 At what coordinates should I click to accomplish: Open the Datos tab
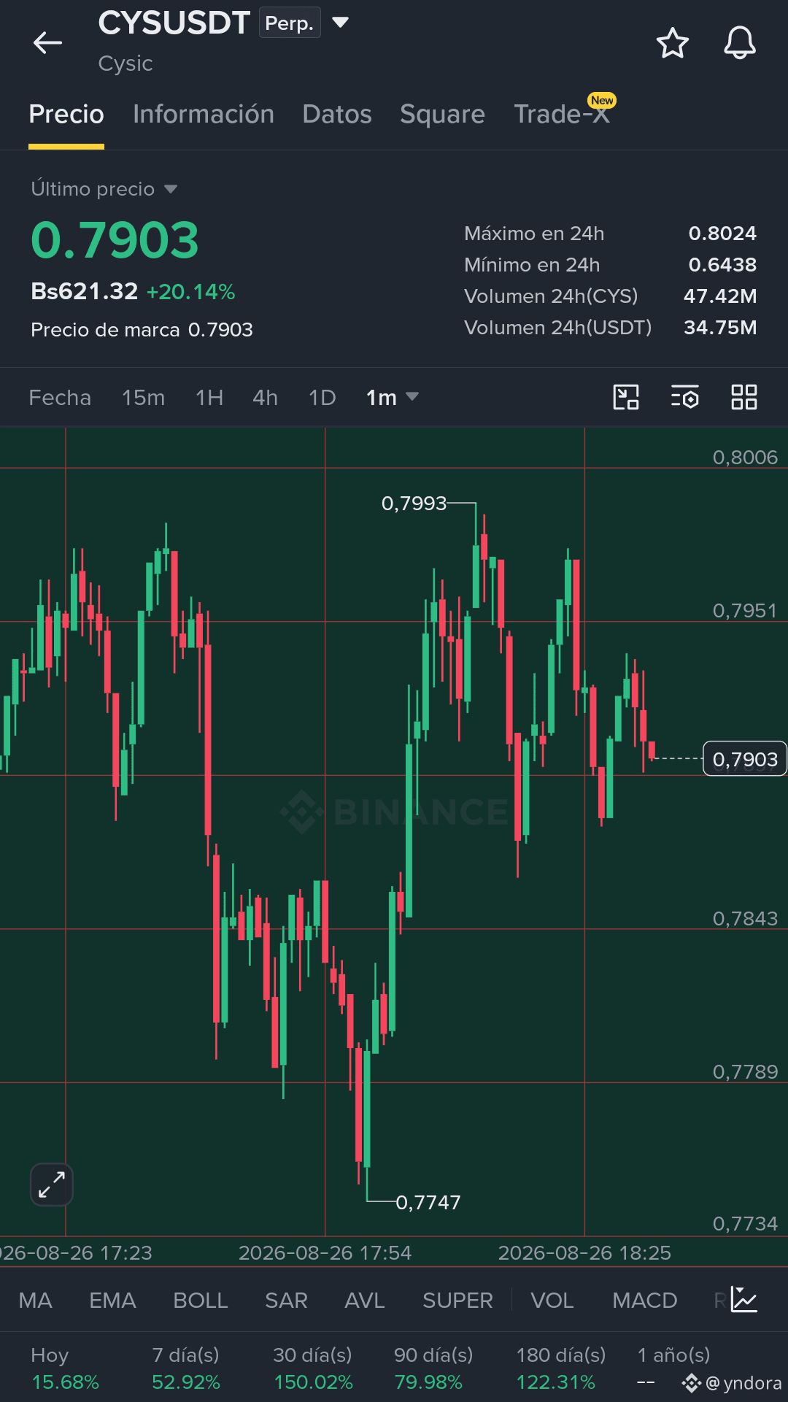click(x=337, y=115)
